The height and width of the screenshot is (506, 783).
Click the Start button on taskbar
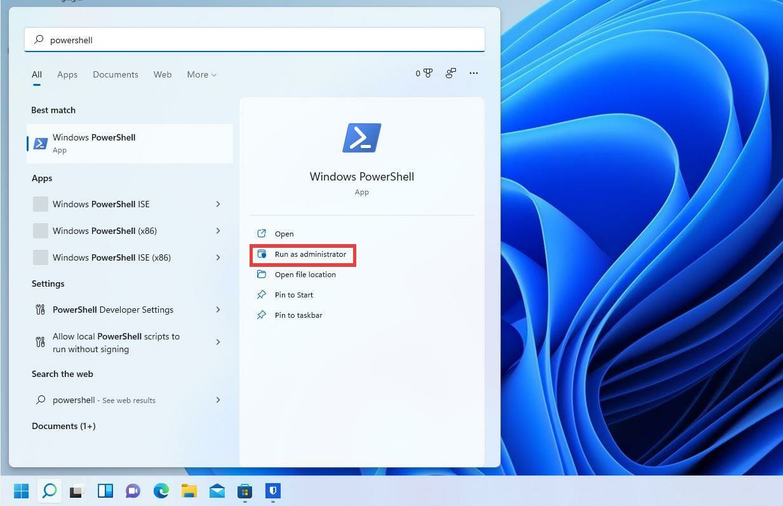pos(21,491)
